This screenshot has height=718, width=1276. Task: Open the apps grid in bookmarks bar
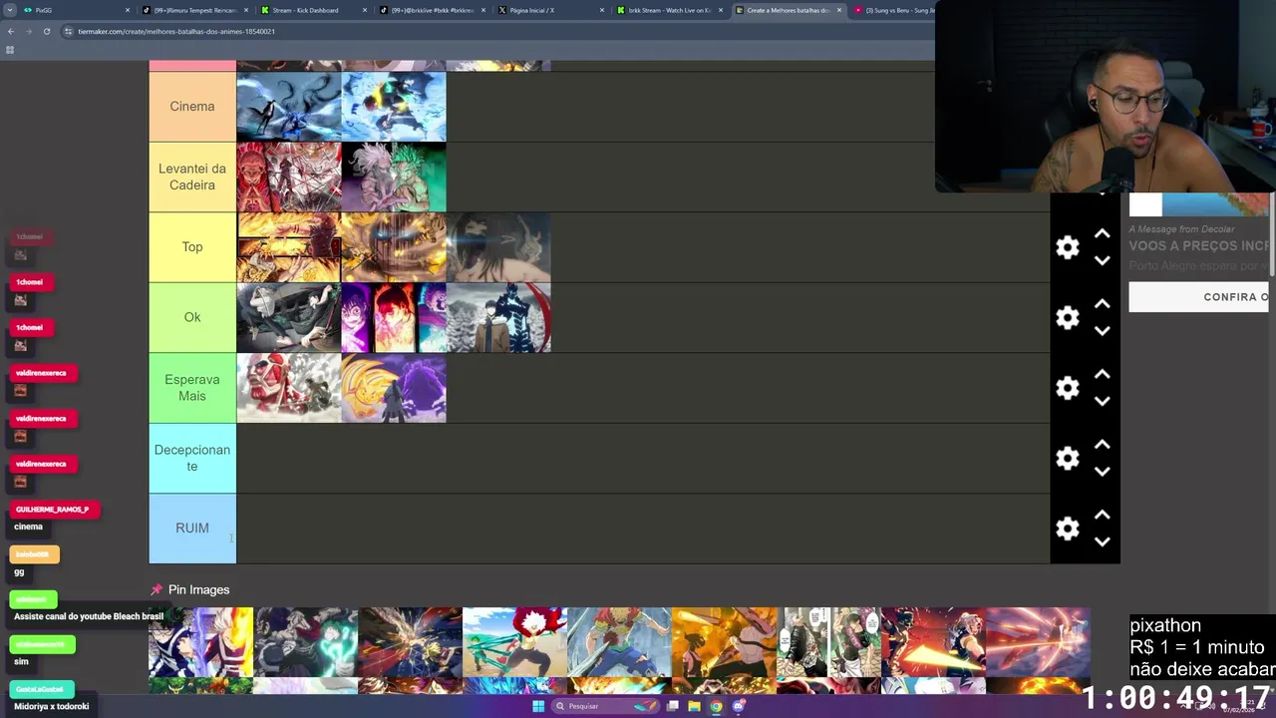[x=10, y=50]
